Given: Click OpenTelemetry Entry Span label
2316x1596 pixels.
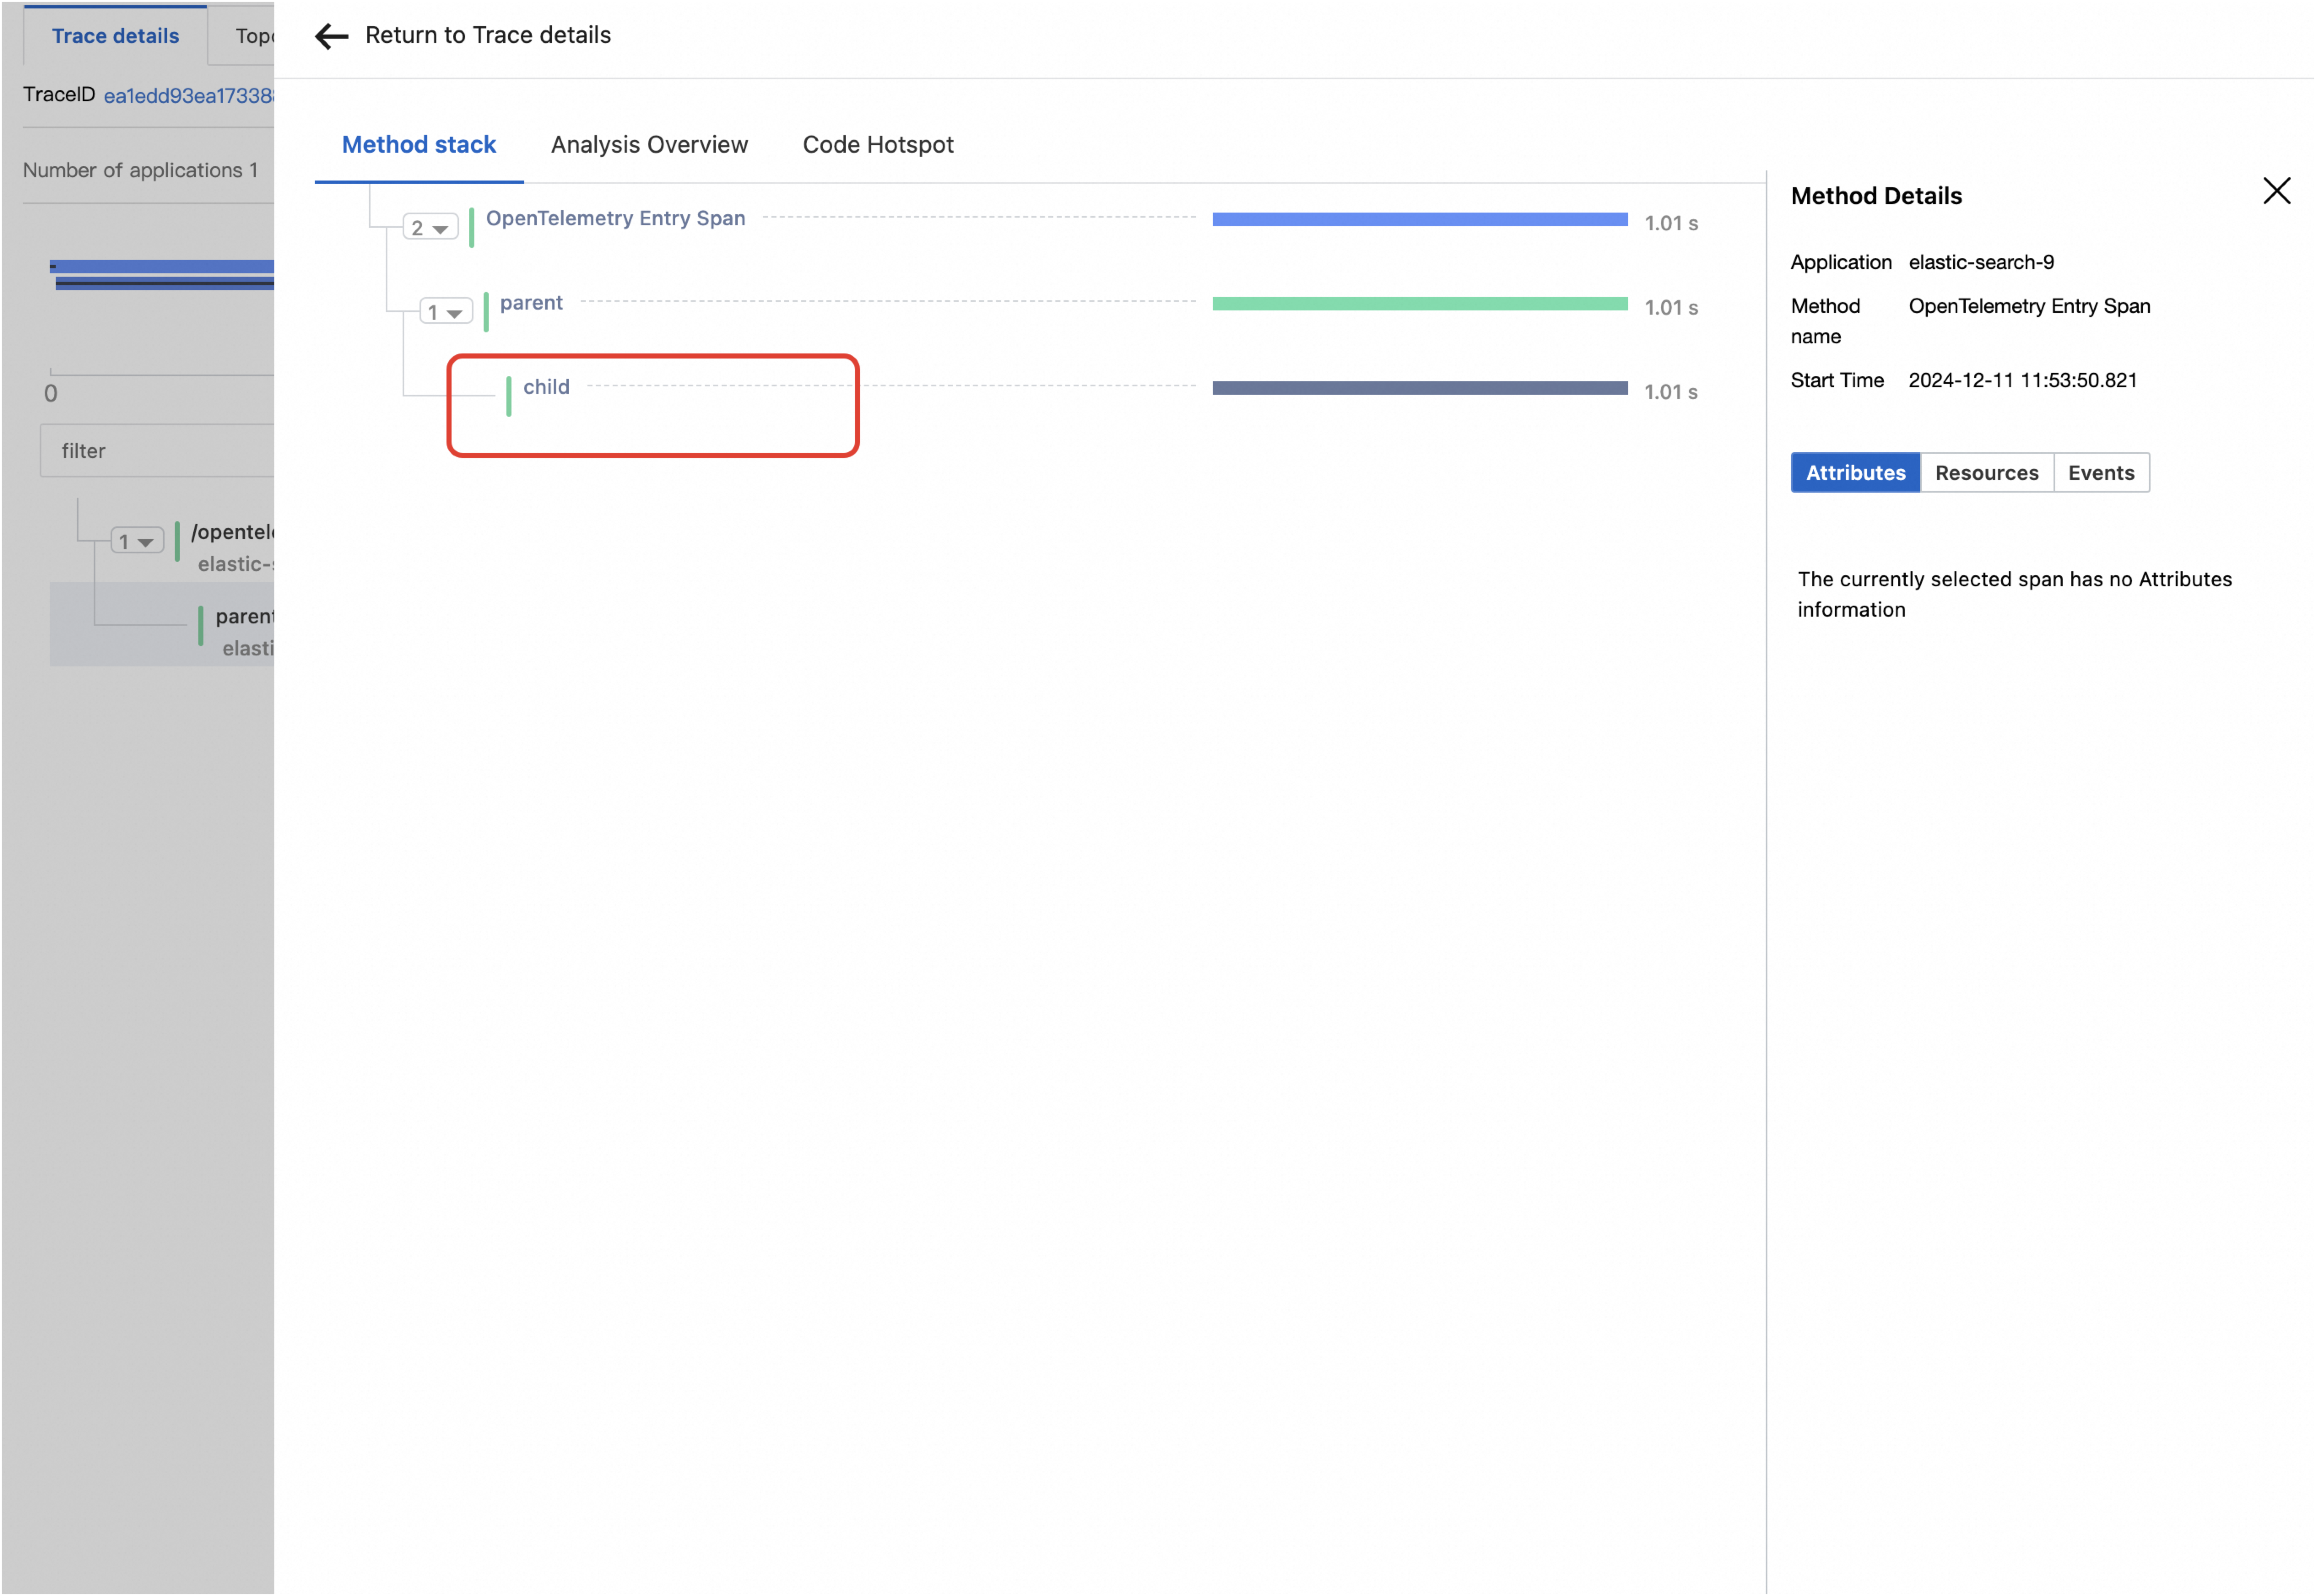Looking at the screenshot, I should [x=615, y=219].
